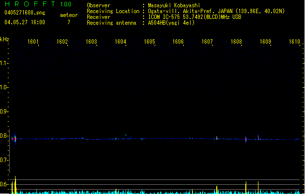The width and height of the screenshot is (305, 194).
Task: Select antenna value A504HB(yagi 4el)
Action: click(x=171, y=23)
